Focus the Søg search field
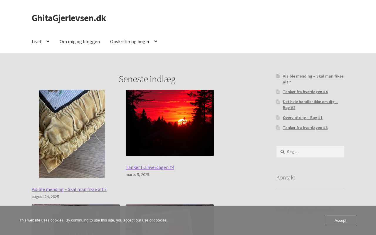This screenshot has height=235, width=376. [x=310, y=152]
